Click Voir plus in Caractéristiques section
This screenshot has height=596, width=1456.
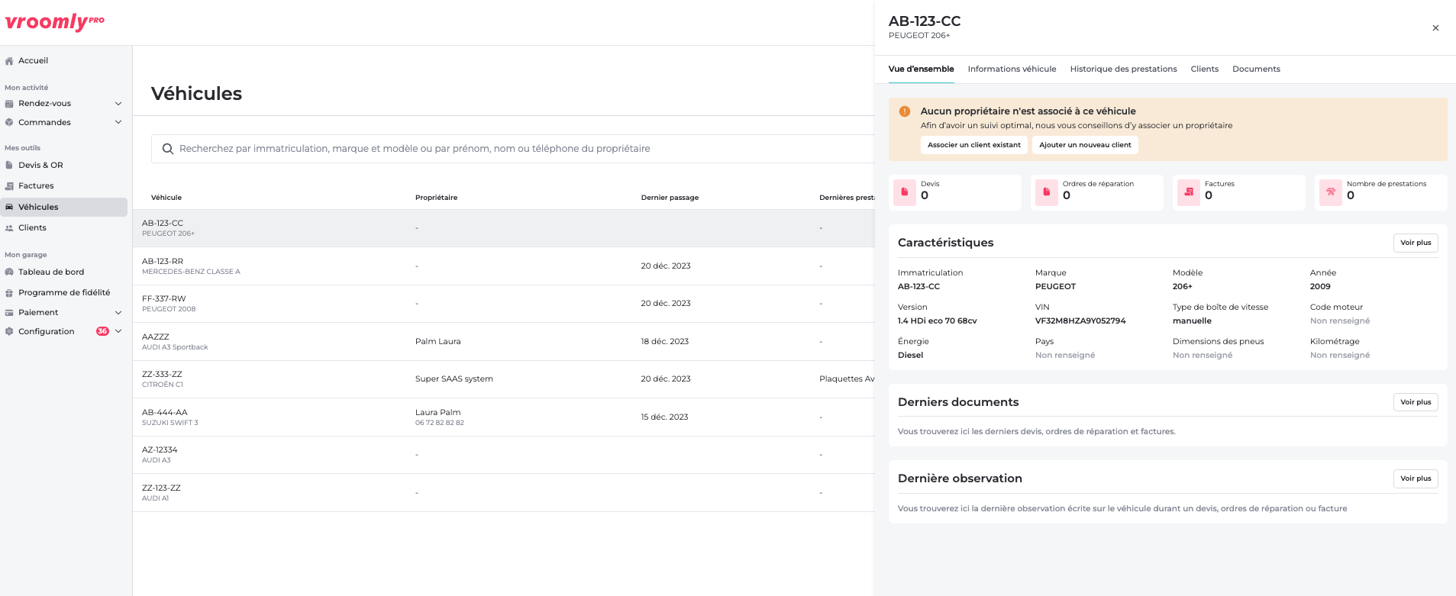point(1416,243)
